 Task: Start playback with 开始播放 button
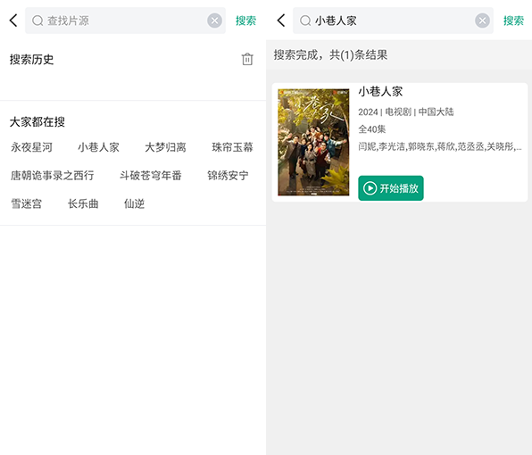(390, 188)
